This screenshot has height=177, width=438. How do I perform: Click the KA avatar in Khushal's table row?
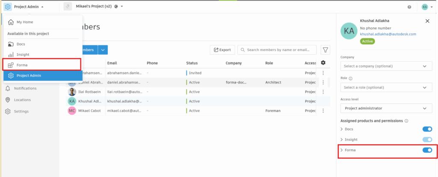[72, 101]
